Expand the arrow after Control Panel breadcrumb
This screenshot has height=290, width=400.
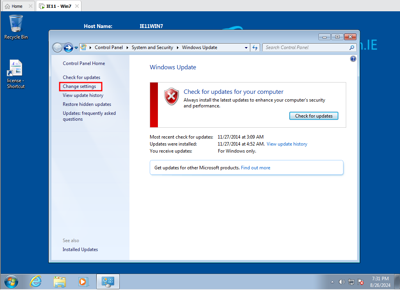point(127,47)
